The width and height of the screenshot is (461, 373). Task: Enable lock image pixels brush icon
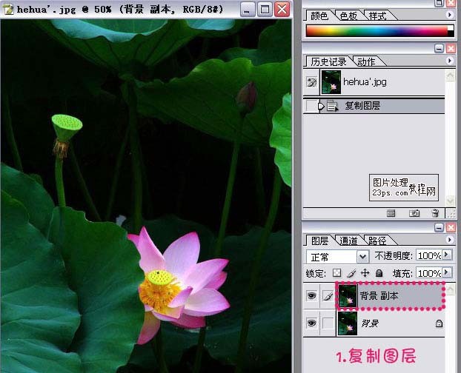(x=351, y=273)
